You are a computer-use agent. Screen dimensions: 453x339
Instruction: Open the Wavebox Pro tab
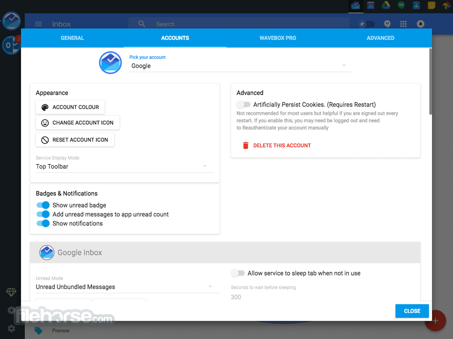(x=278, y=38)
